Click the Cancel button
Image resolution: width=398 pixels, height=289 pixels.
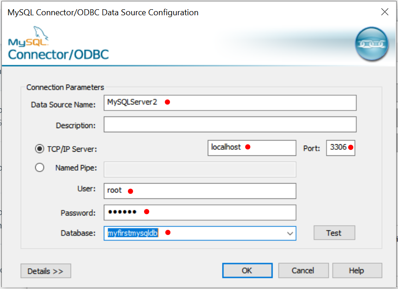(x=303, y=271)
